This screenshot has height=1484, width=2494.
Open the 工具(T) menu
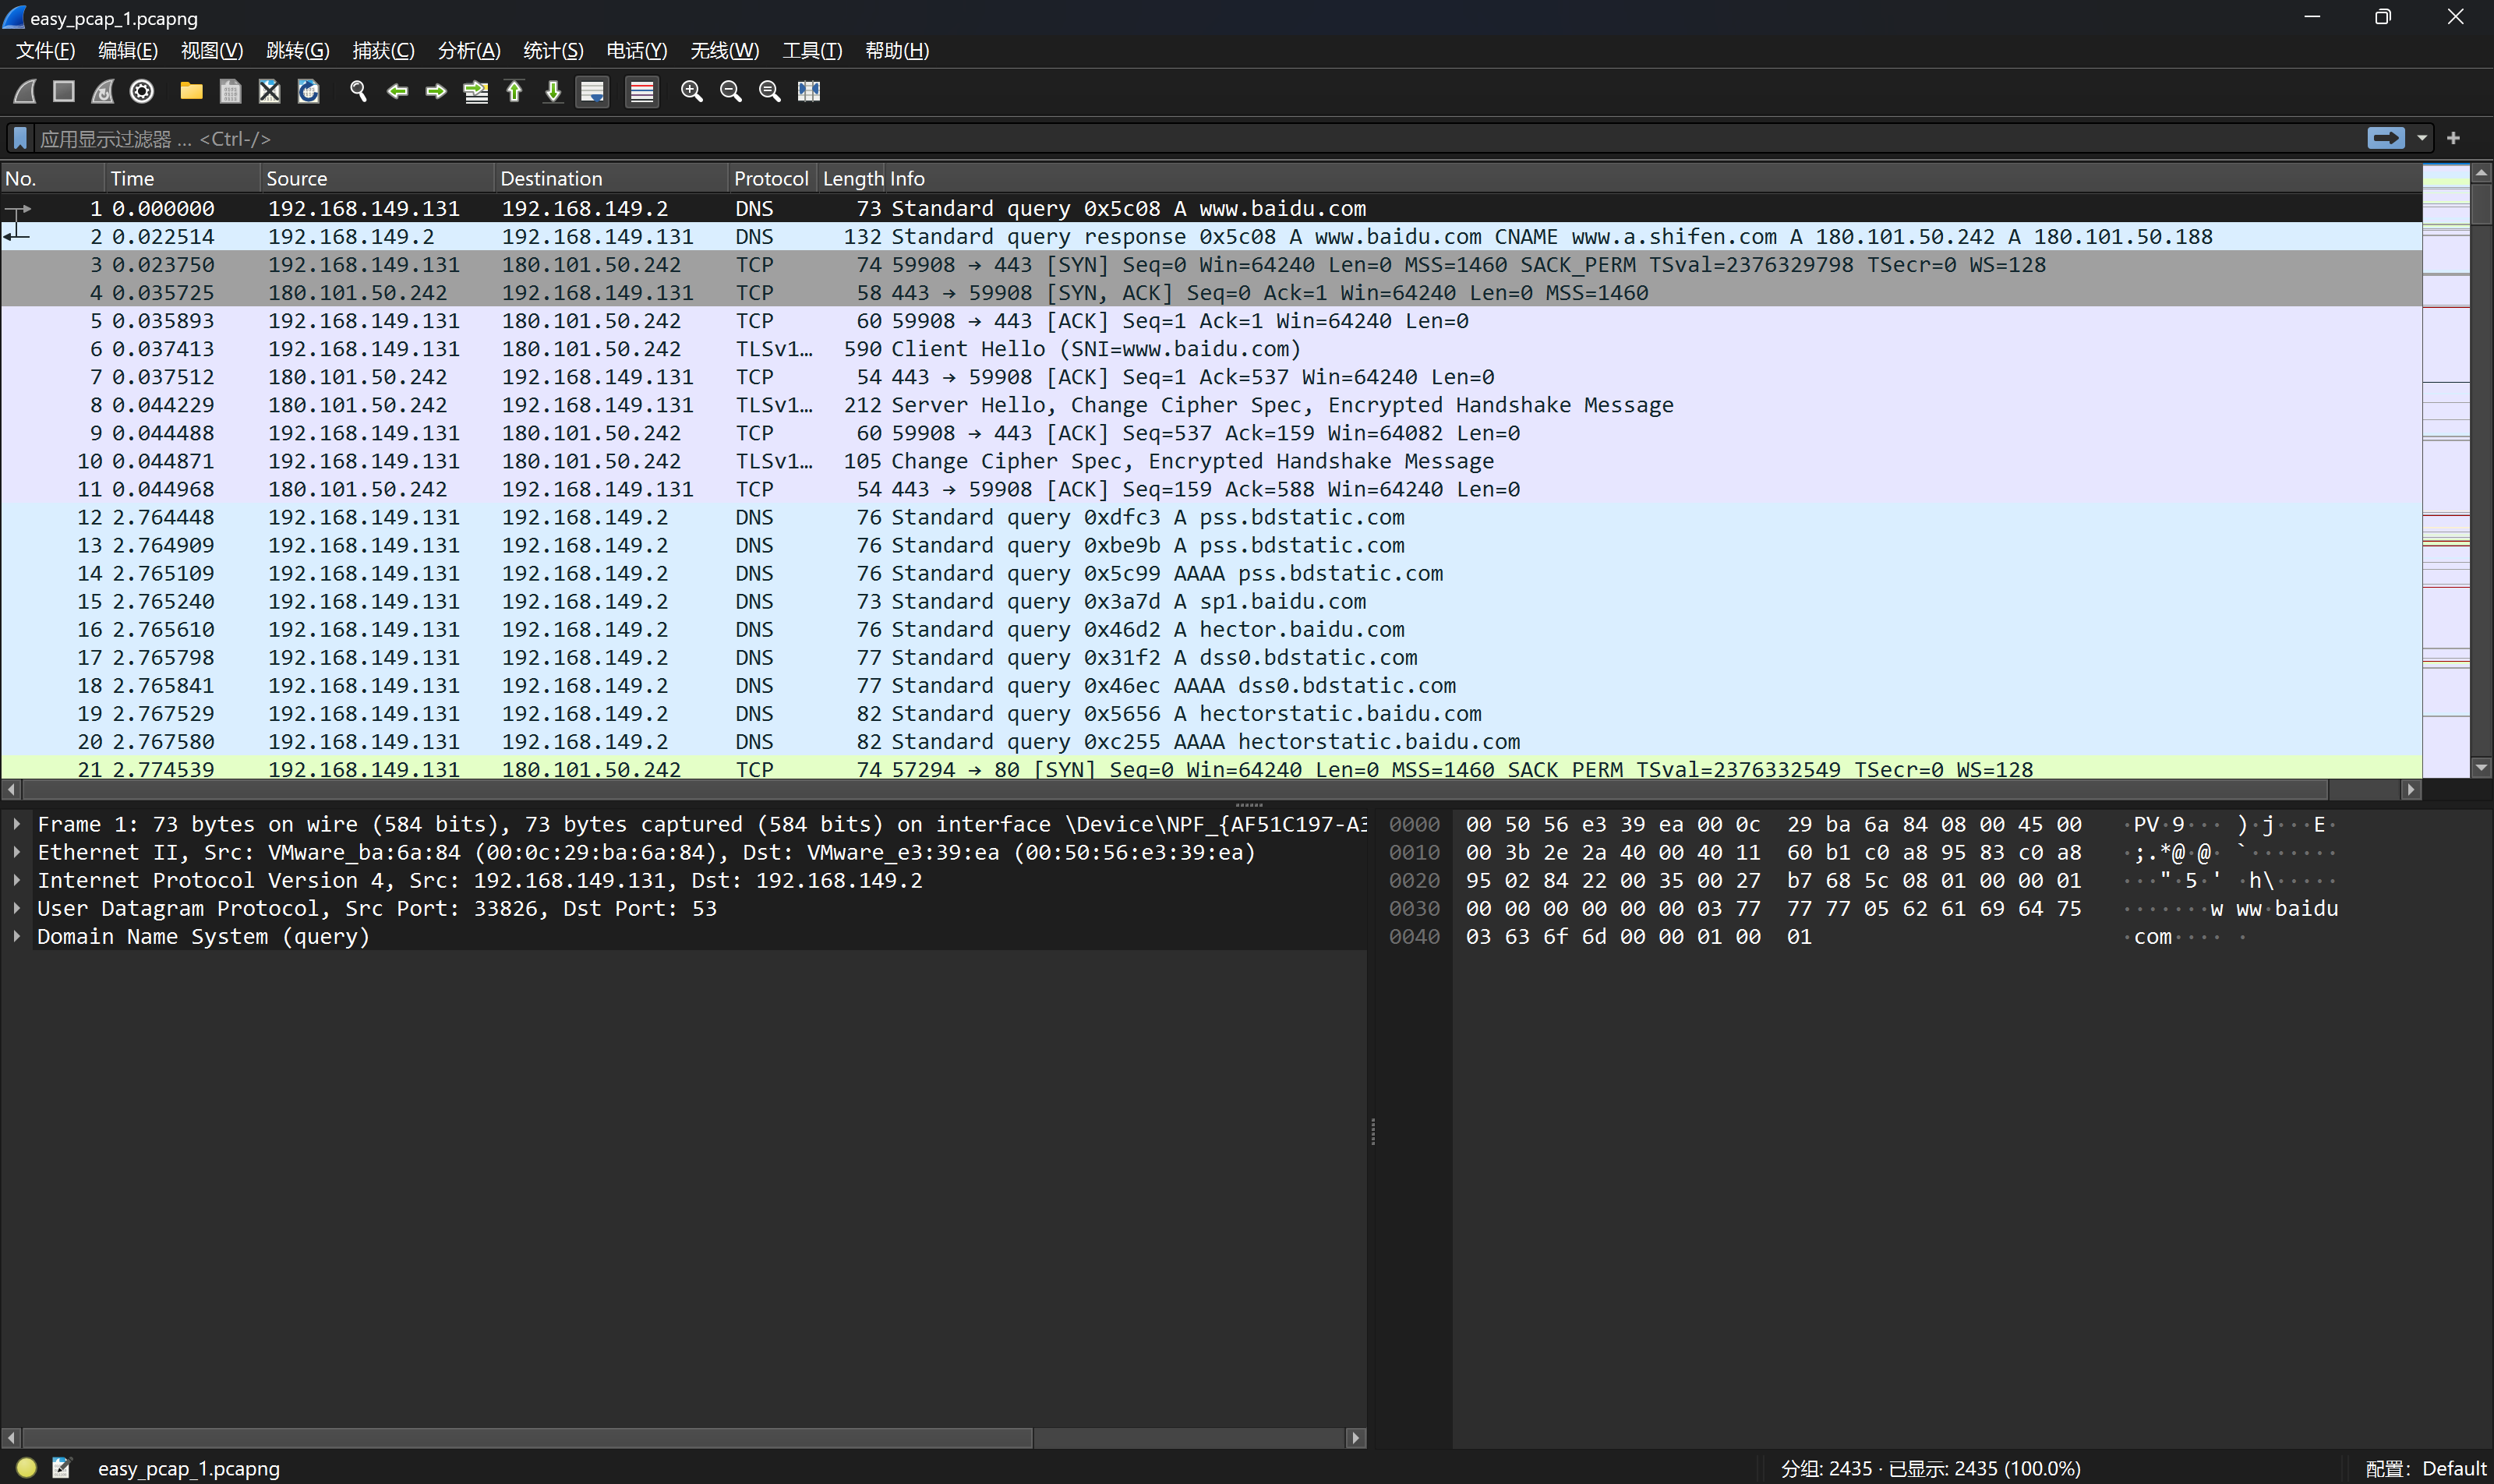click(x=812, y=50)
